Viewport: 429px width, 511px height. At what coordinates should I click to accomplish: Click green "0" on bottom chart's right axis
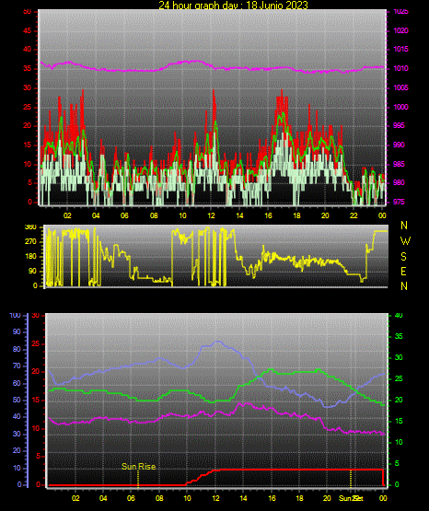tap(397, 484)
